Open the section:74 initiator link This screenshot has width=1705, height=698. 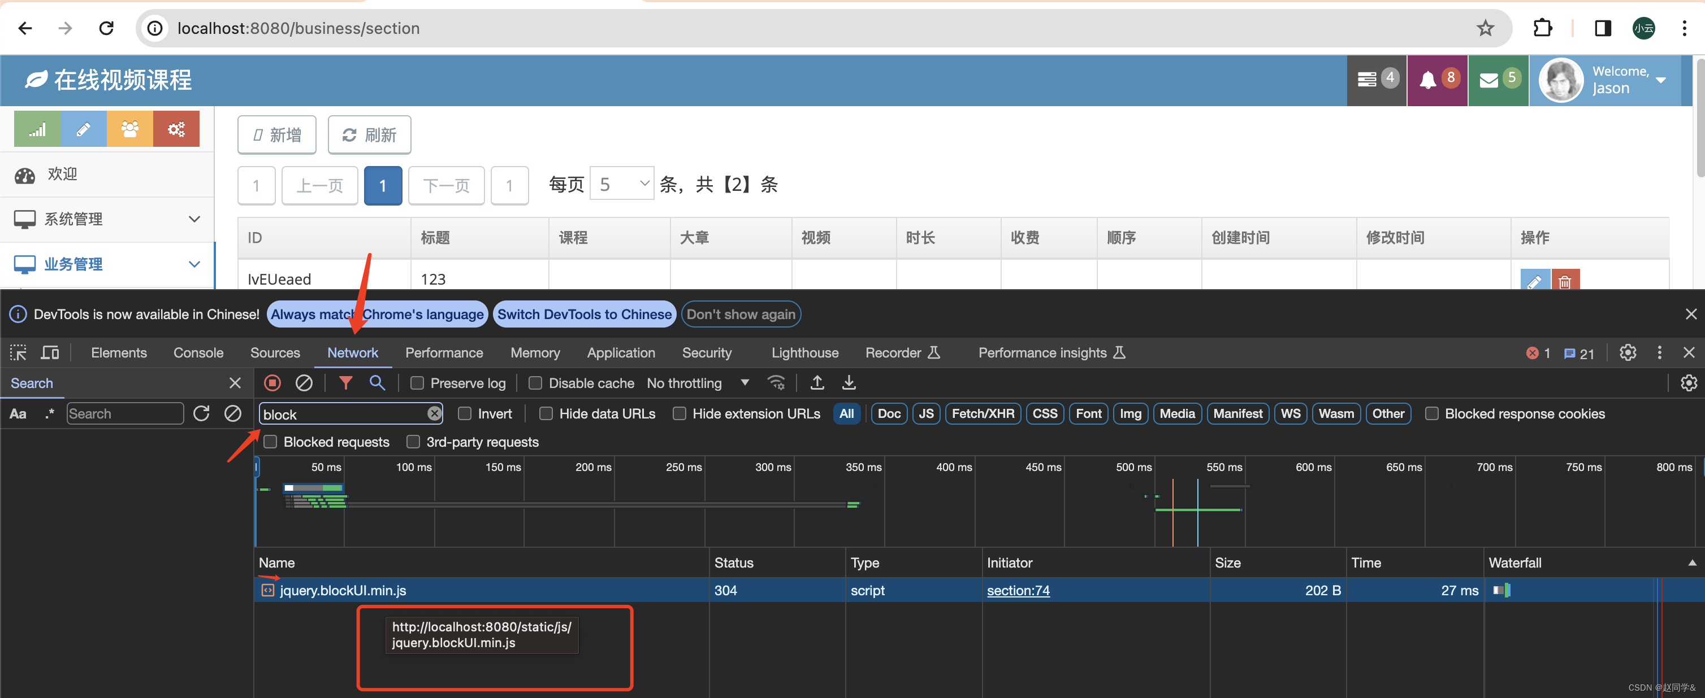tap(1018, 590)
